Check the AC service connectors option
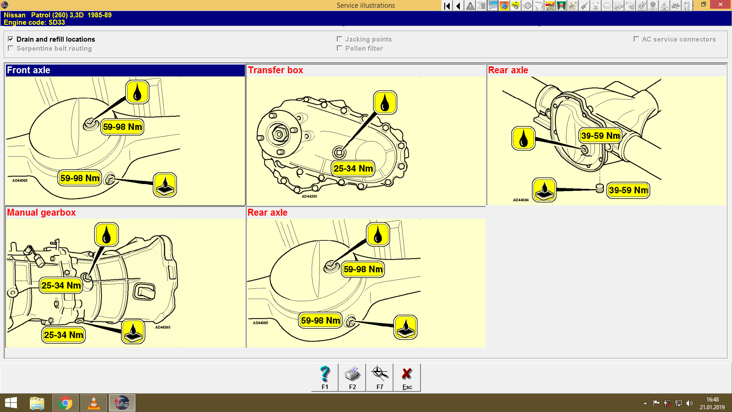The height and width of the screenshot is (412, 732). [636, 39]
